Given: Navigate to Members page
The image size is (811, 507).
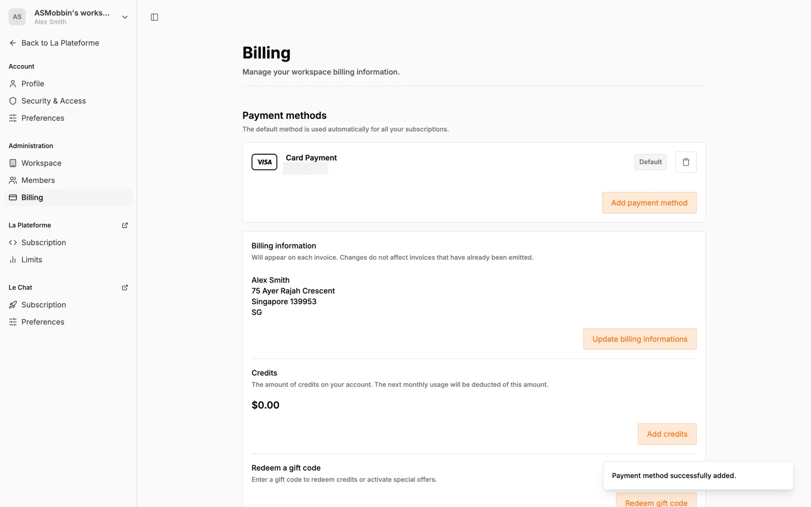Looking at the screenshot, I should 38,180.
